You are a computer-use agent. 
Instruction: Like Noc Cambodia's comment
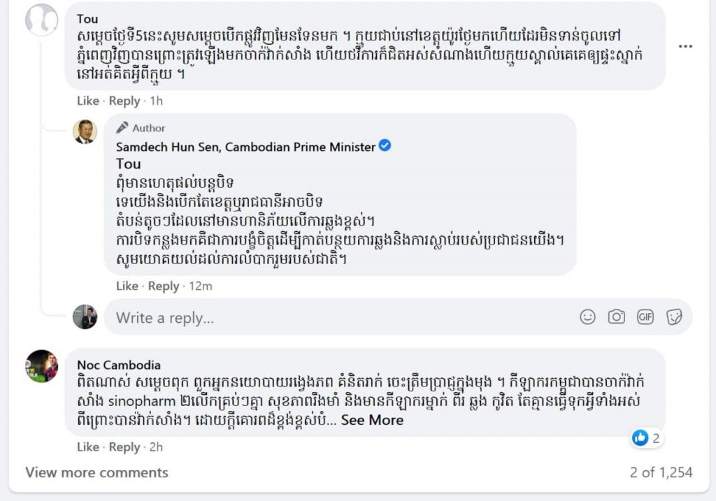[87, 446]
